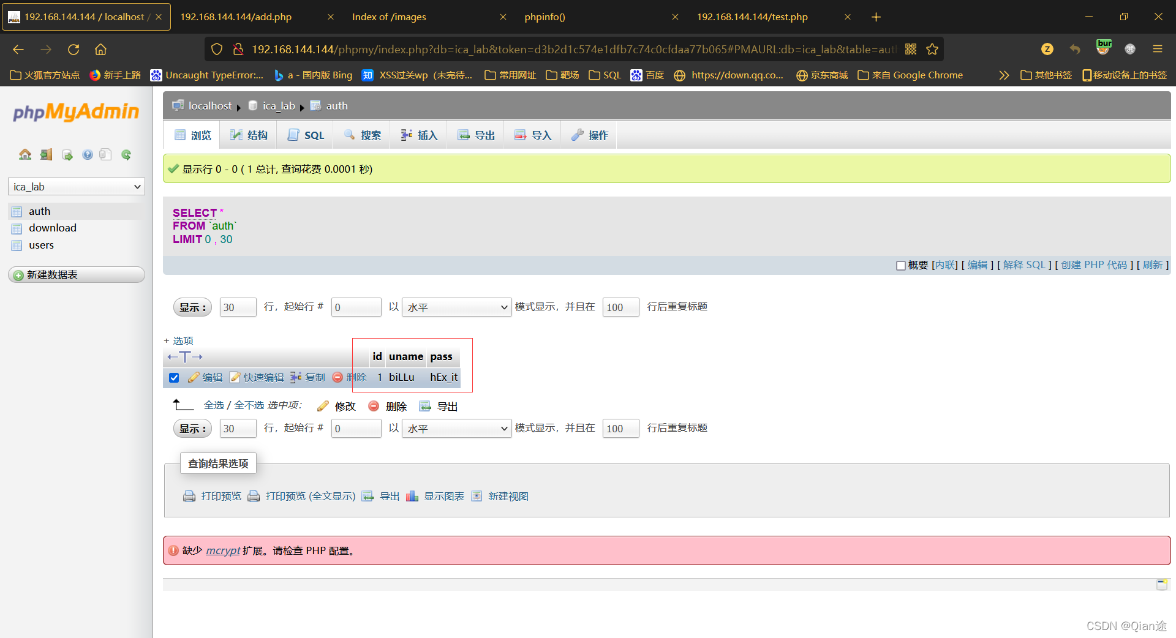The image size is (1176, 638).
Task: Click the localhost breadcrumb link
Action: pos(210,106)
